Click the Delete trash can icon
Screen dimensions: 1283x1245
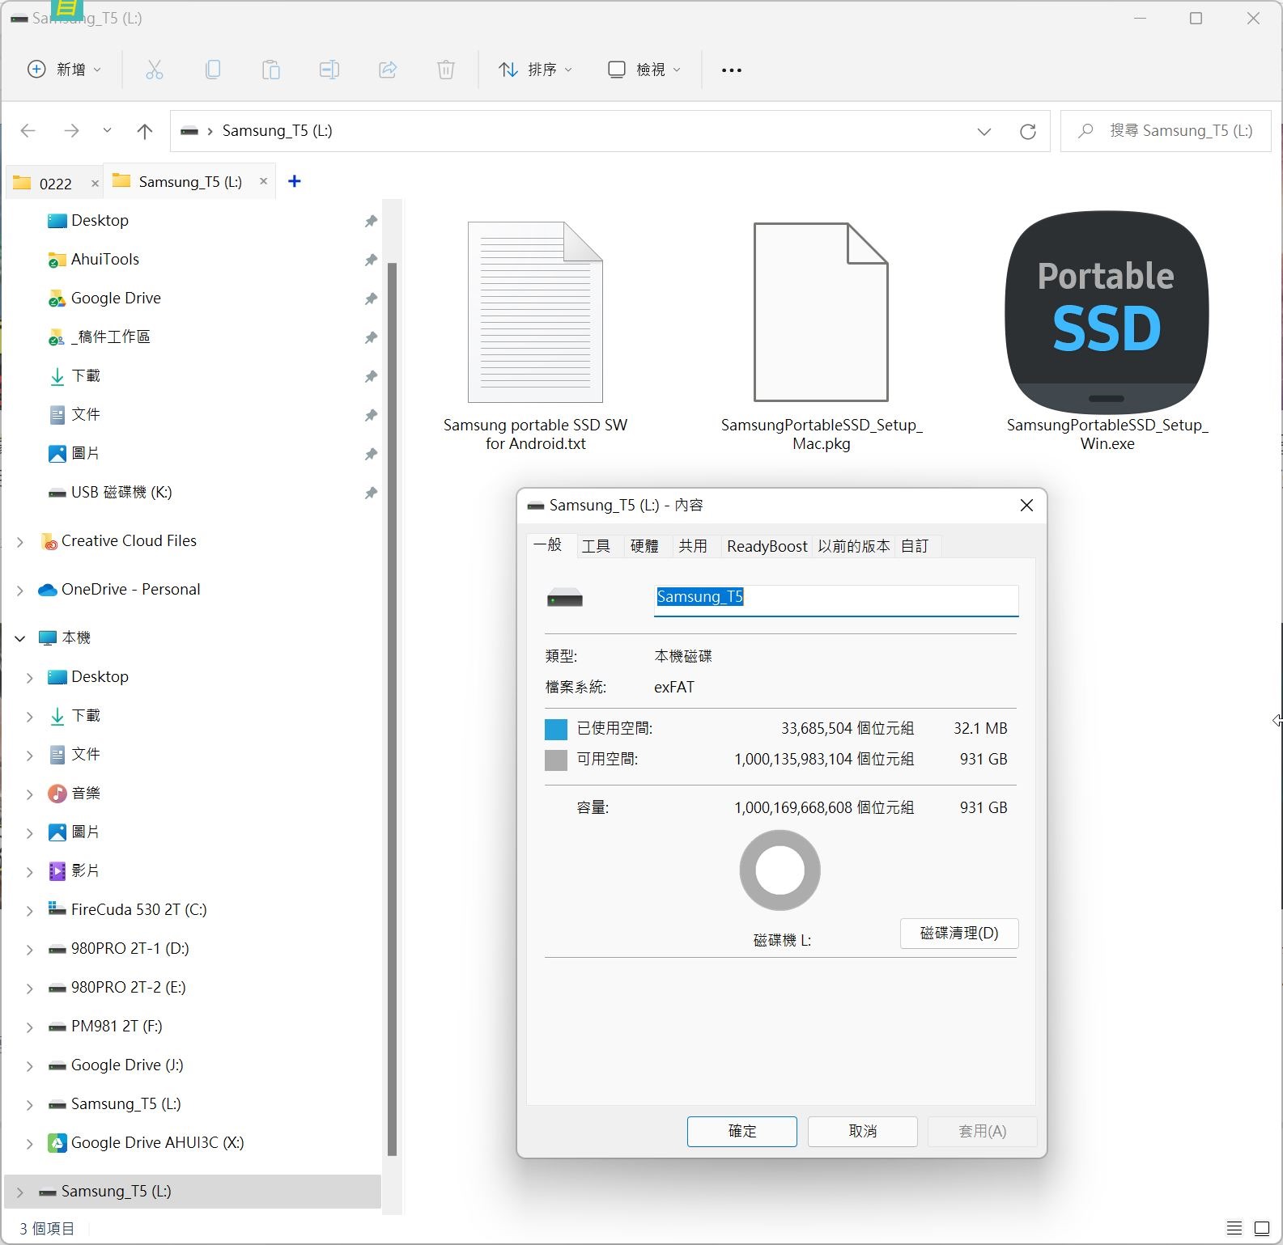[x=446, y=70]
